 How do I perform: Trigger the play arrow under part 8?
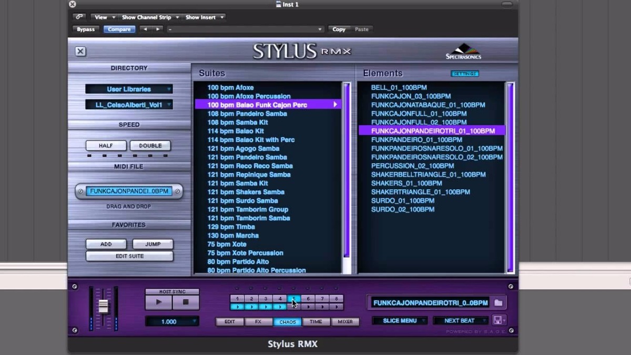tap(337, 307)
